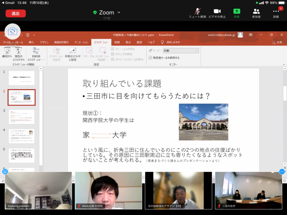Start slideshow from beginning 最初から
Viewport: 287px width, 215px height.
tap(7, 53)
